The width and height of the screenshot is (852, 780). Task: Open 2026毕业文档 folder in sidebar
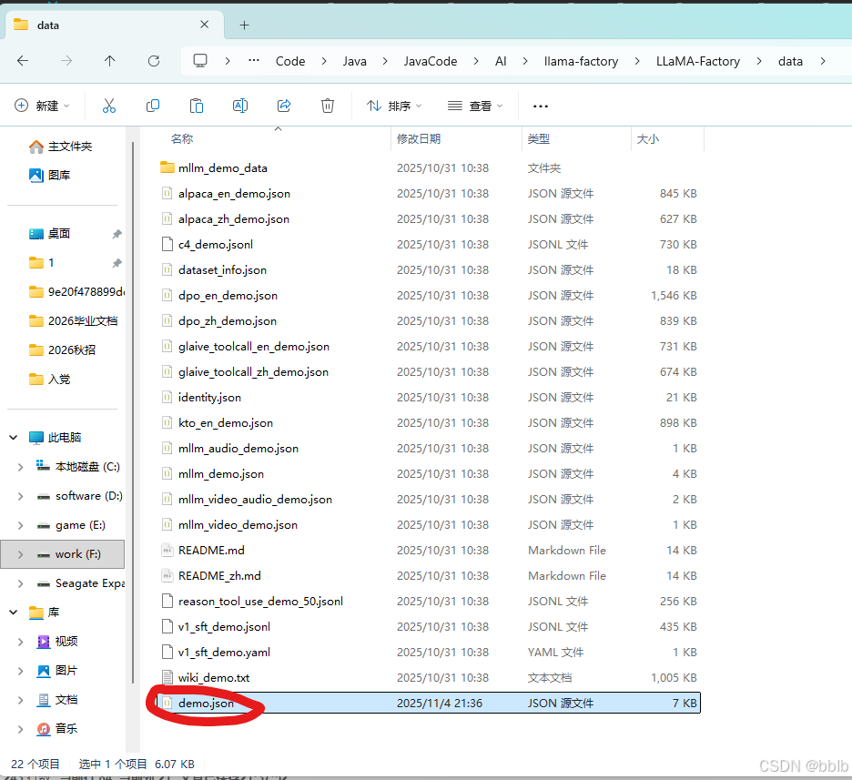(x=74, y=321)
